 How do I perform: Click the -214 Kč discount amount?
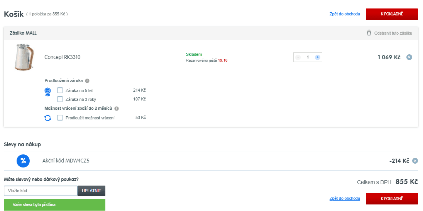399,161
